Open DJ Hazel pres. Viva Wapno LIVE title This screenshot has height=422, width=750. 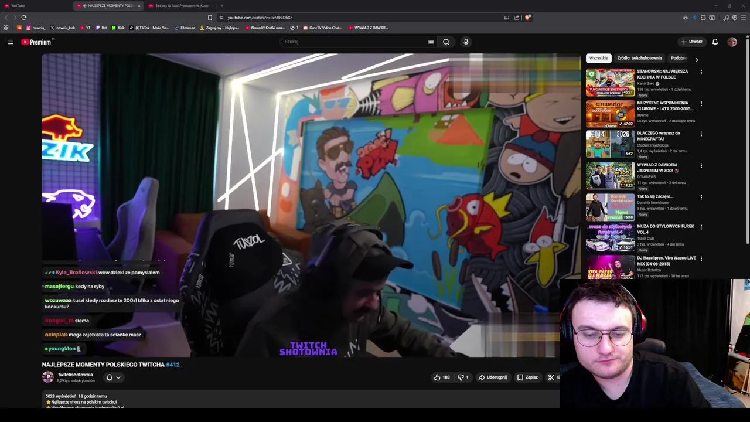[x=667, y=261]
